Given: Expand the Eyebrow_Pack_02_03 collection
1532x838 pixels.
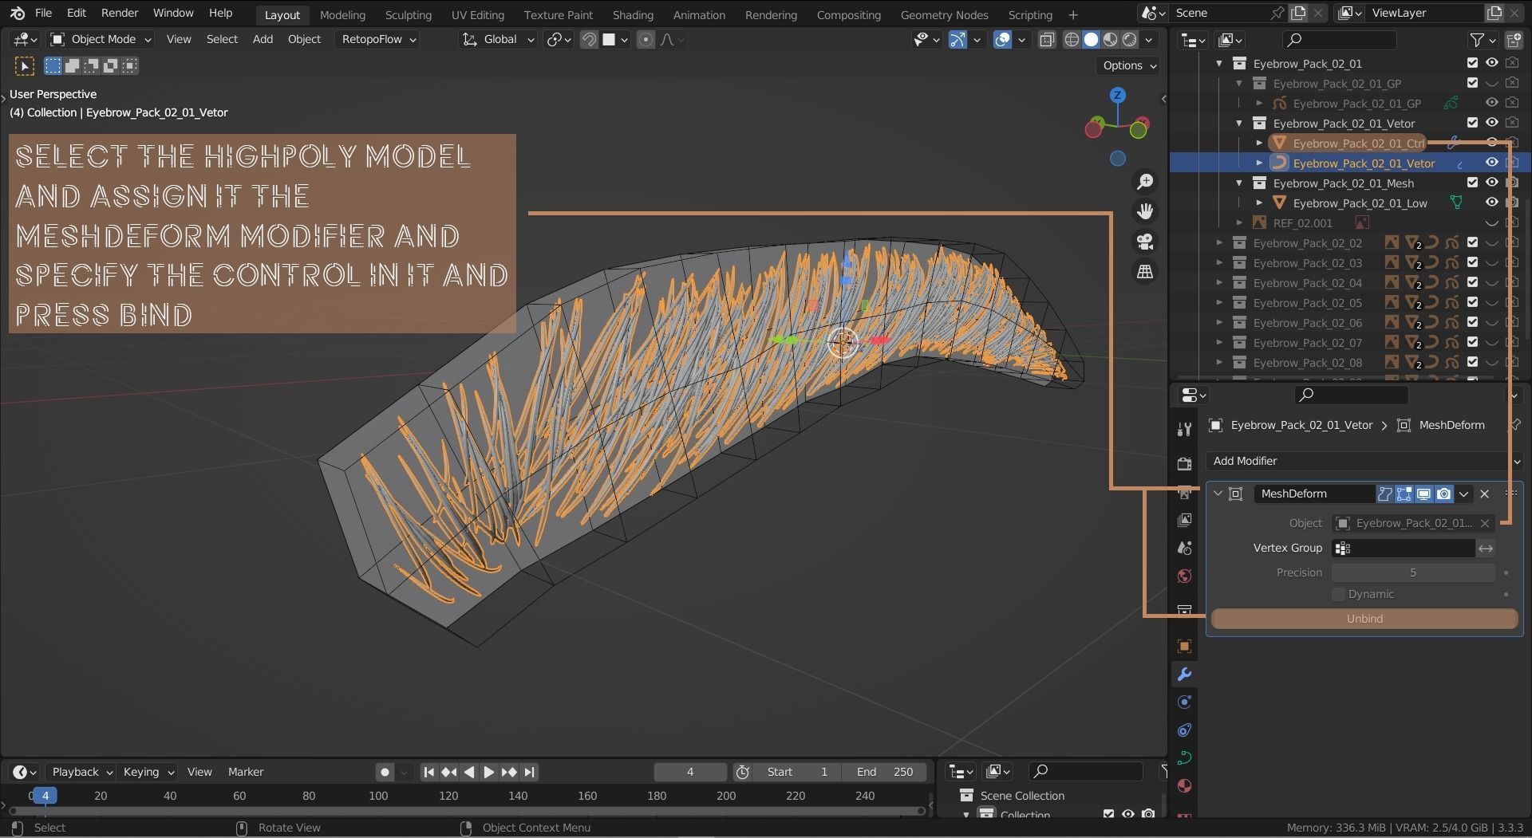Looking at the screenshot, I should (1219, 262).
